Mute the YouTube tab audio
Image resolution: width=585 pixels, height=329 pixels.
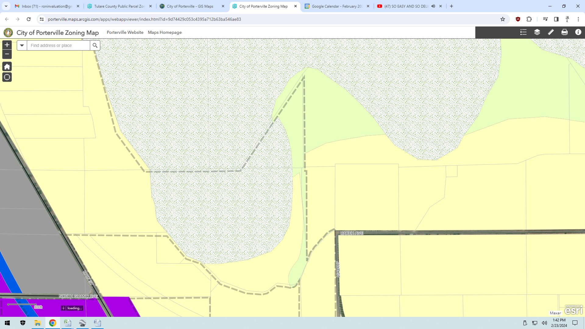(433, 6)
